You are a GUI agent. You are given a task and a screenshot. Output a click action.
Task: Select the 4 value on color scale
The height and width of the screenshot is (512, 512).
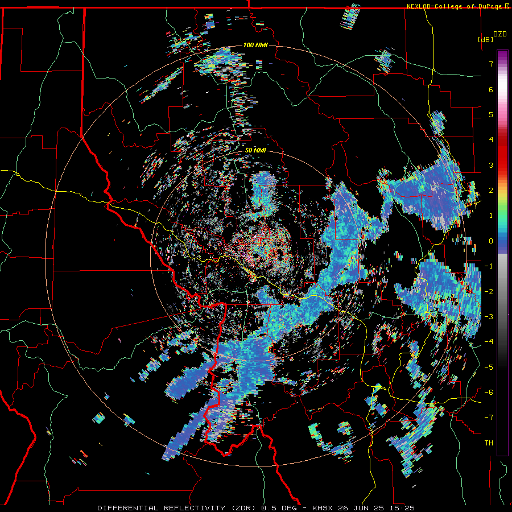click(491, 140)
